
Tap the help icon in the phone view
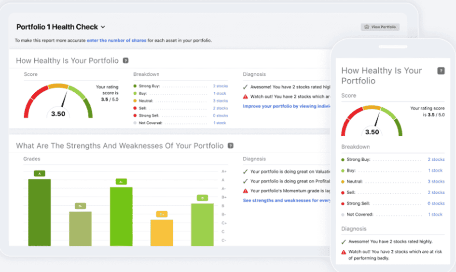pyautogui.click(x=441, y=71)
